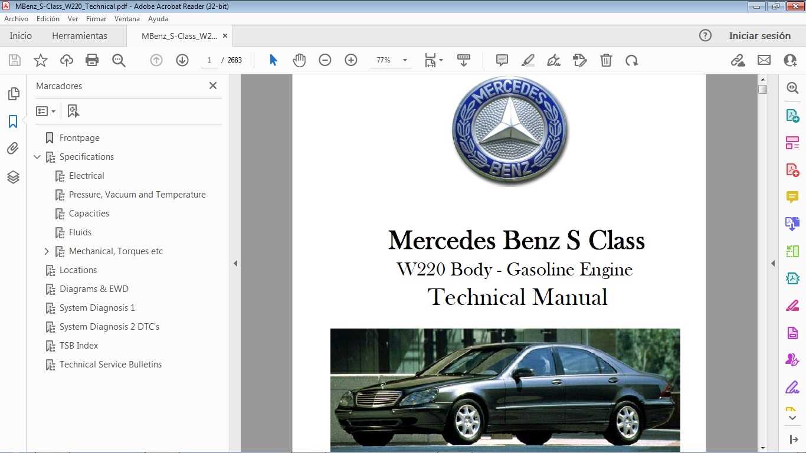Image resolution: width=806 pixels, height=453 pixels.
Task: Select System Diagnosis 2 DTC's bookmark
Action: 110,327
